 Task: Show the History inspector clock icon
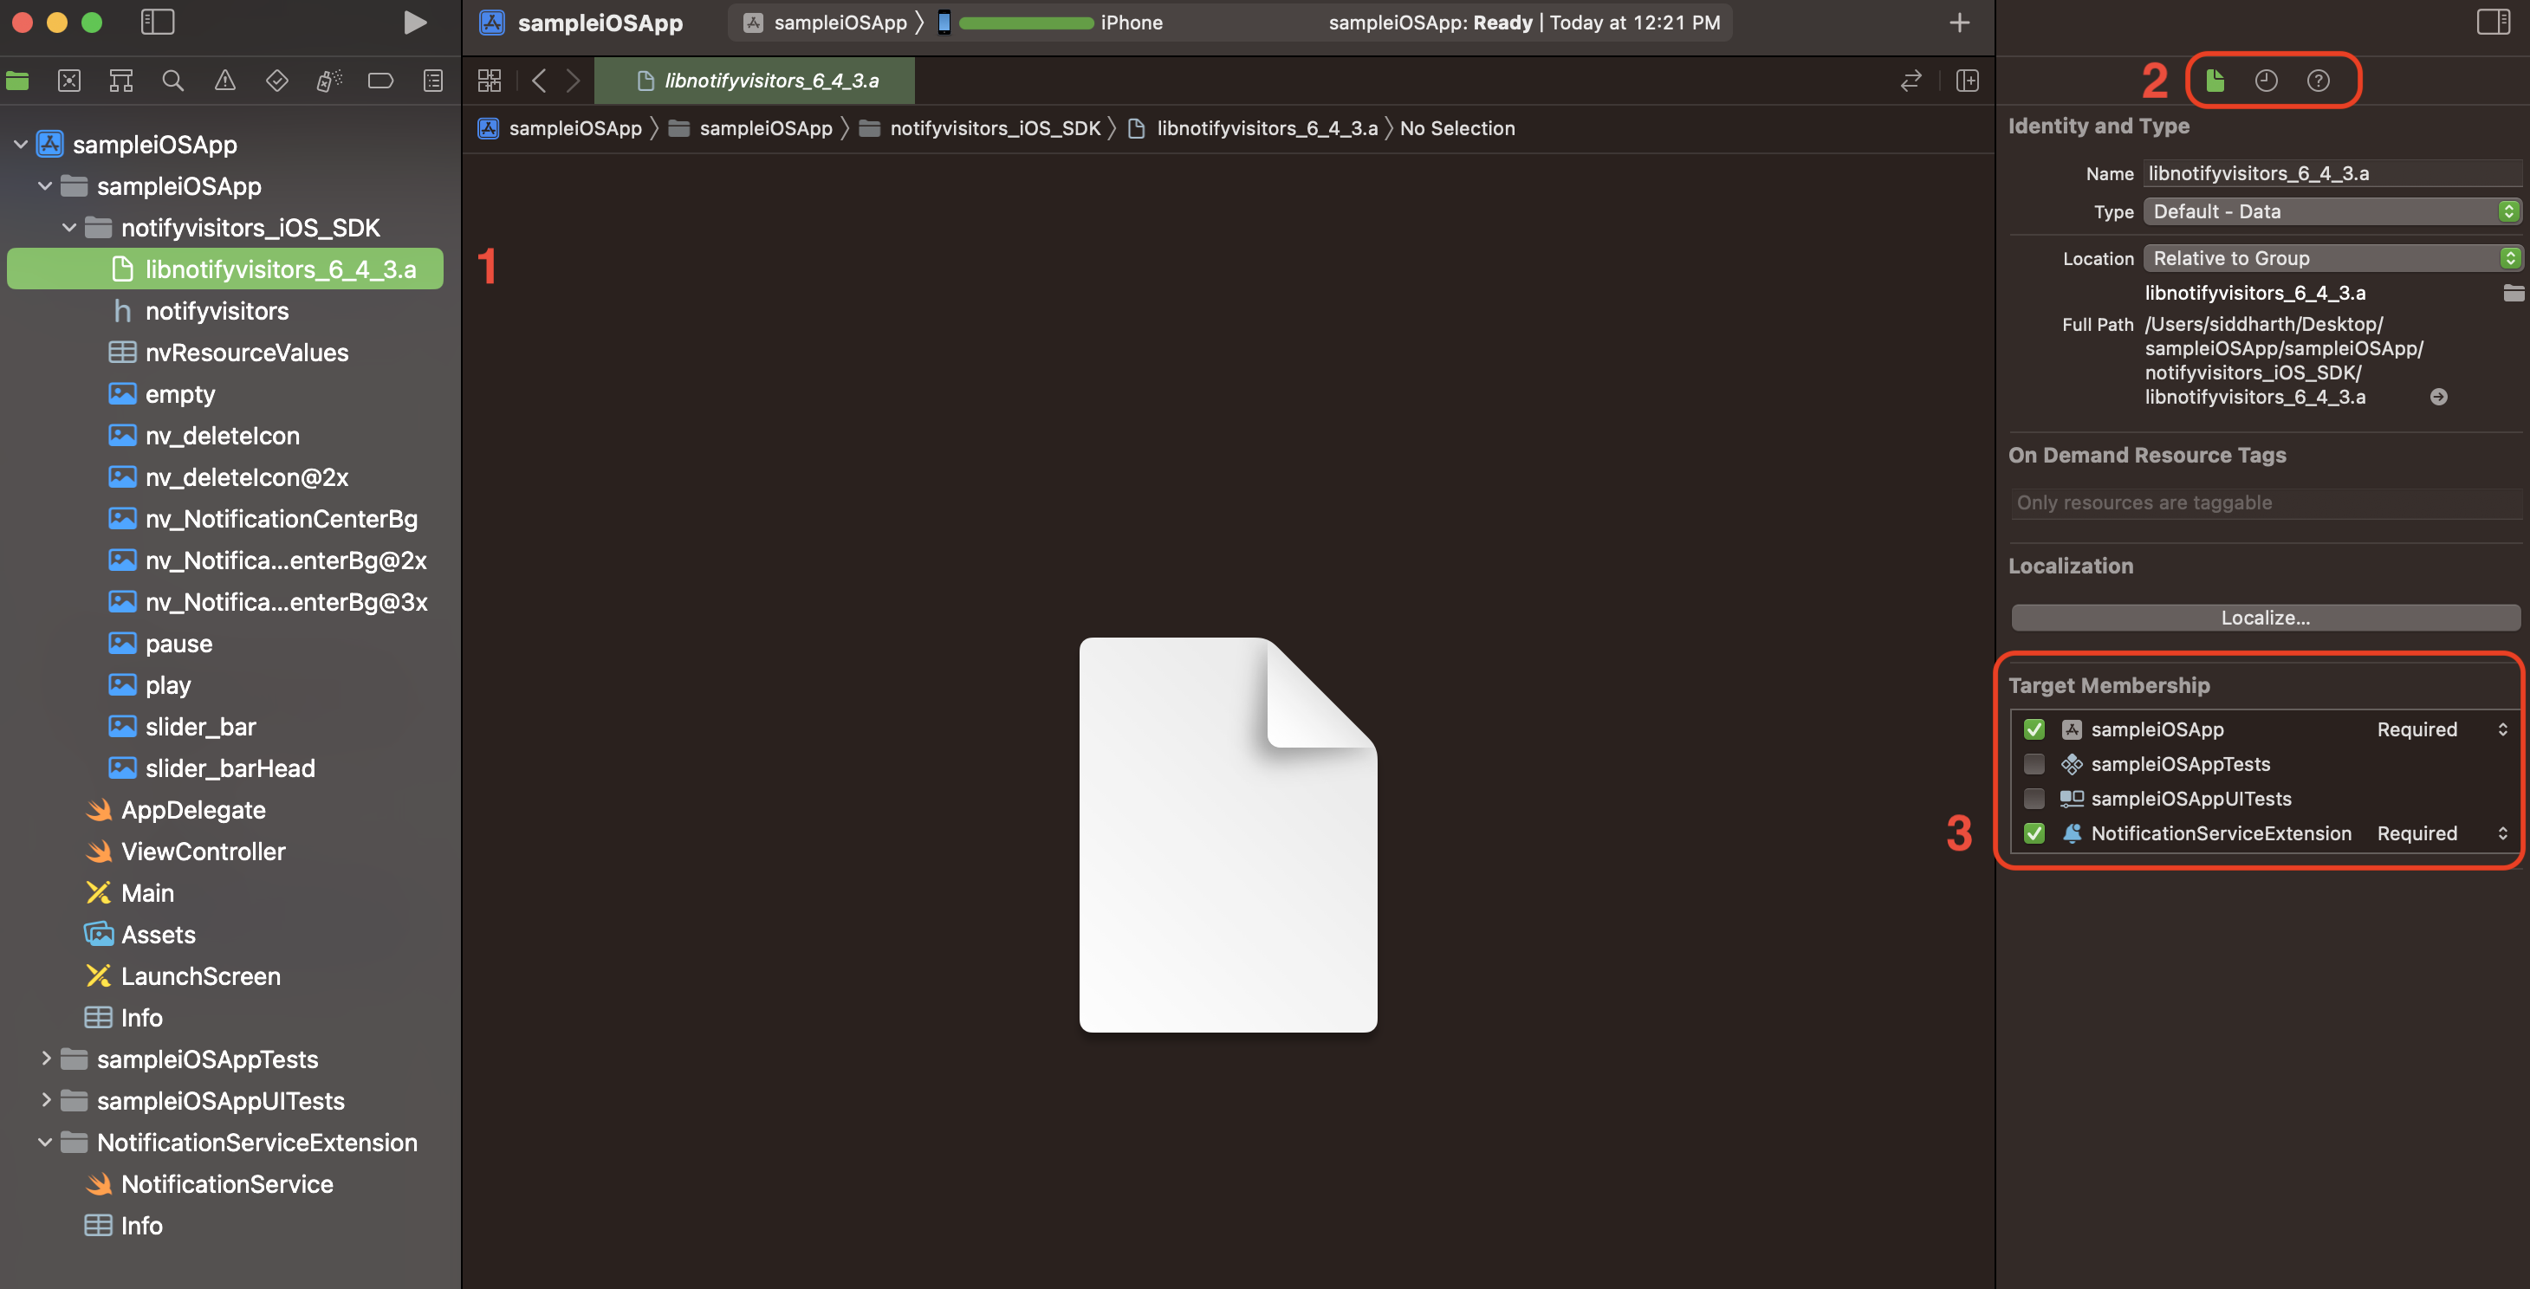pyautogui.click(x=2266, y=81)
